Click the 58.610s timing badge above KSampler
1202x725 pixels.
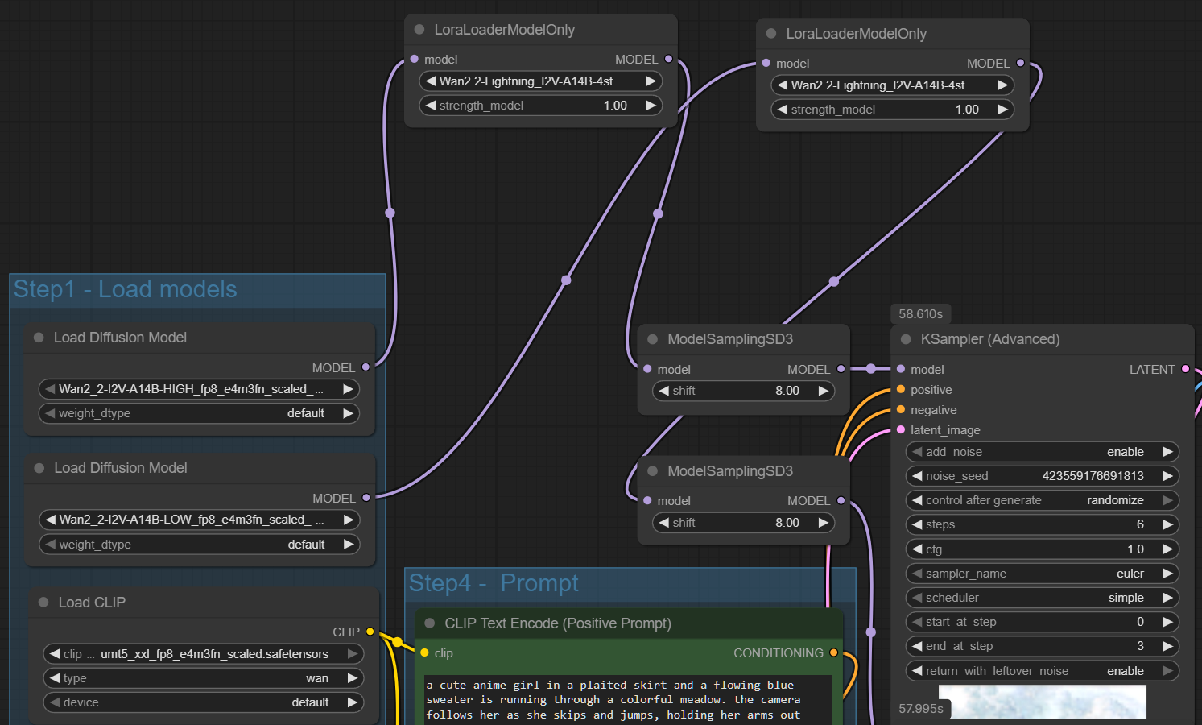(921, 314)
